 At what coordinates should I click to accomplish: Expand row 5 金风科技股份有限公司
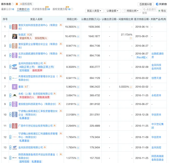(x=10, y=67)
